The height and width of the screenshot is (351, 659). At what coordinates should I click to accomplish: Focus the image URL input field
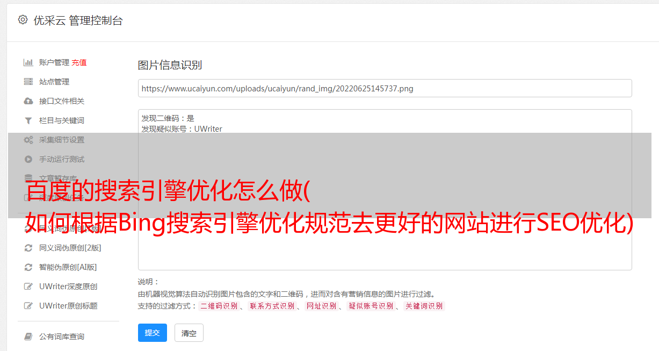[x=385, y=88]
